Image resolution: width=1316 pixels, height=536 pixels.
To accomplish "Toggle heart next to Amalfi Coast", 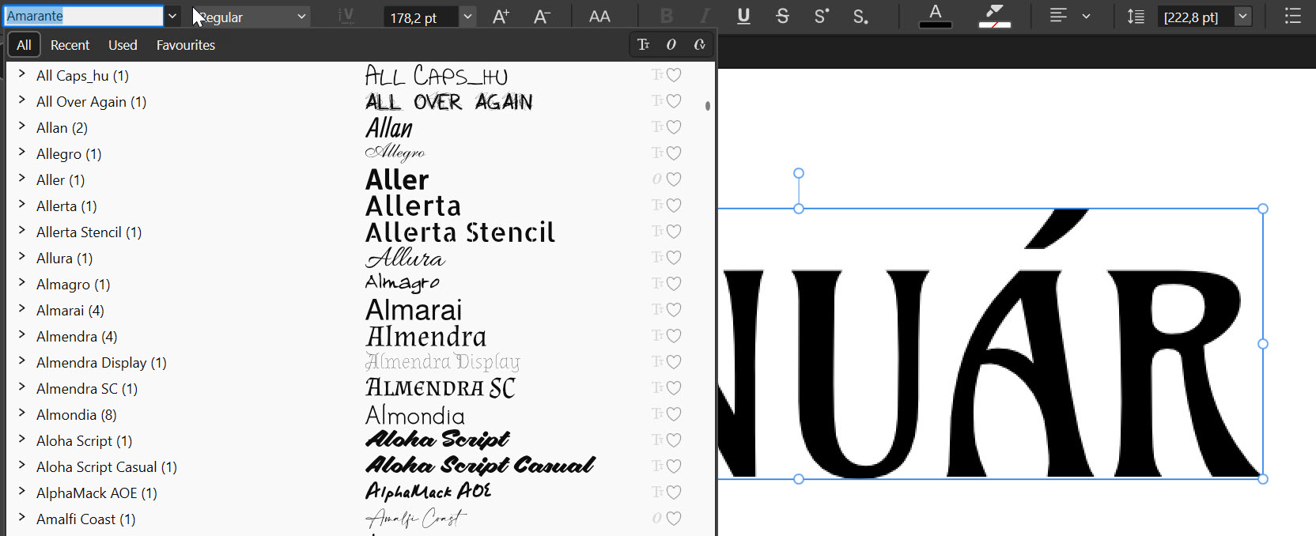I will 674,519.
